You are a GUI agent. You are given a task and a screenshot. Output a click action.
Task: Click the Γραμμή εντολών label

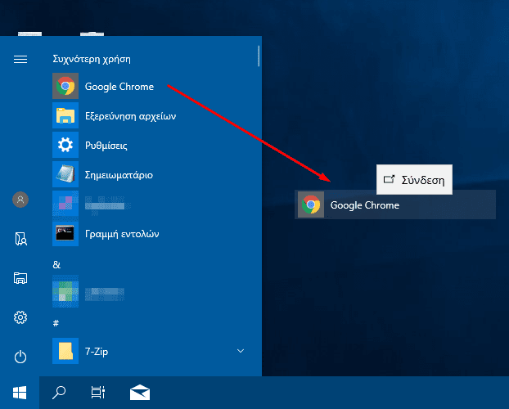tap(122, 234)
